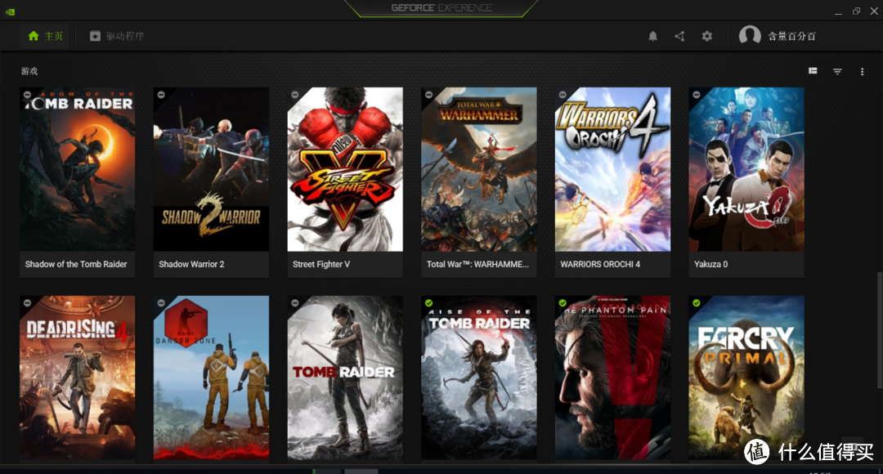Select Total War WARHAMME... title label
883x474 pixels.
point(477,264)
